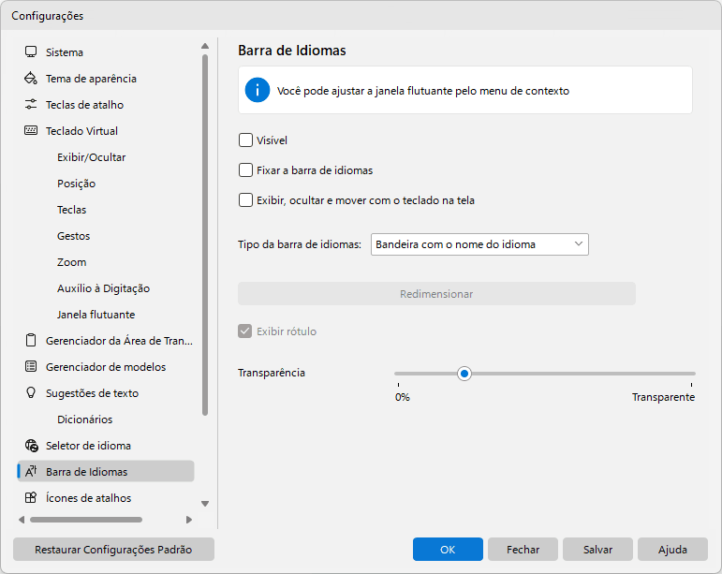Toggle Exibir, ocultar e mover com o teclado
Image resolution: width=722 pixels, height=574 pixels.
(x=245, y=200)
